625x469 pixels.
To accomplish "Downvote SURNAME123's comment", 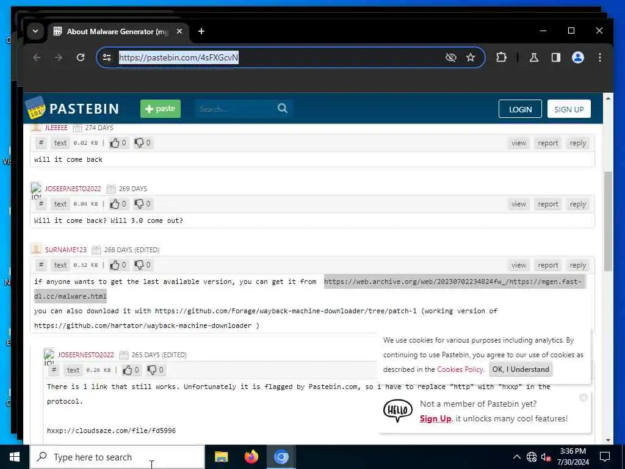I will pos(142,265).
